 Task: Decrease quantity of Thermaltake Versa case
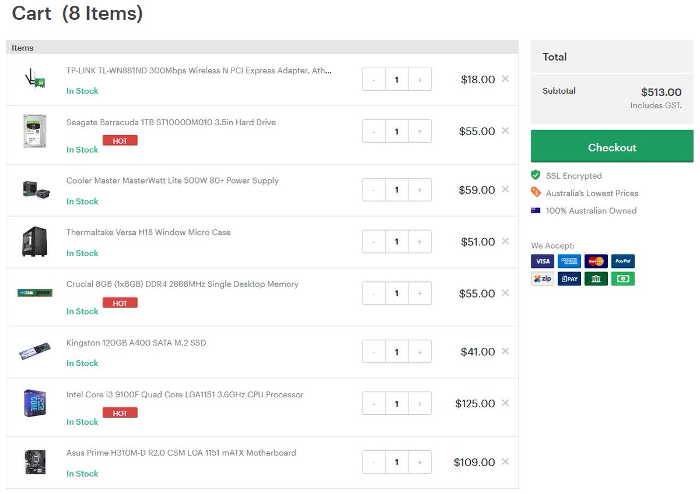click(x=374, y=242)
